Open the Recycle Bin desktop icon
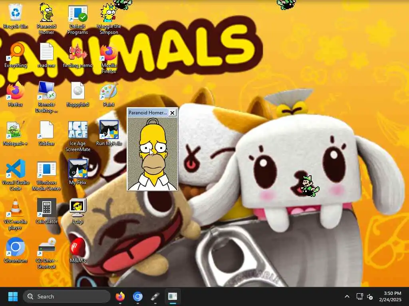 tap(16, 16)
